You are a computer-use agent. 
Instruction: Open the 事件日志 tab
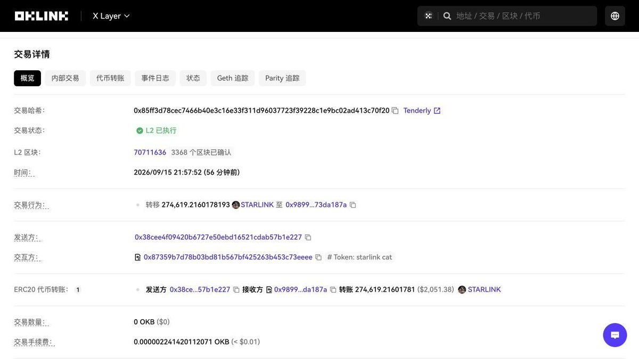155,78
